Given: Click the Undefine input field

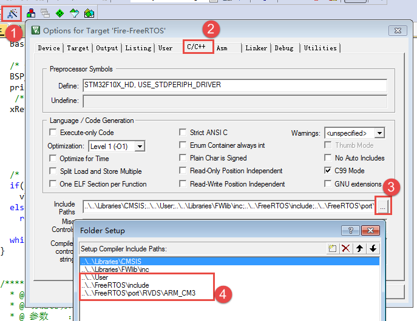Looking at the screenshot, I should 235,101.
